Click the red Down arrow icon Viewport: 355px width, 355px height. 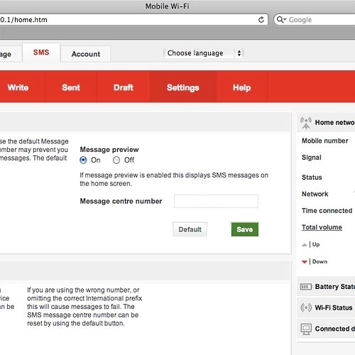(x=305, y=262)
